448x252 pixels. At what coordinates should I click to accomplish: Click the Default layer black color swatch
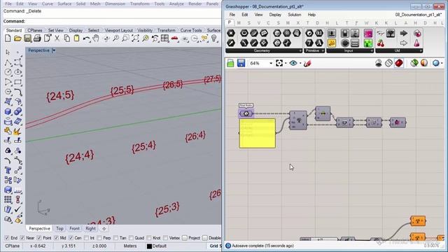click(x=149, y=246)
